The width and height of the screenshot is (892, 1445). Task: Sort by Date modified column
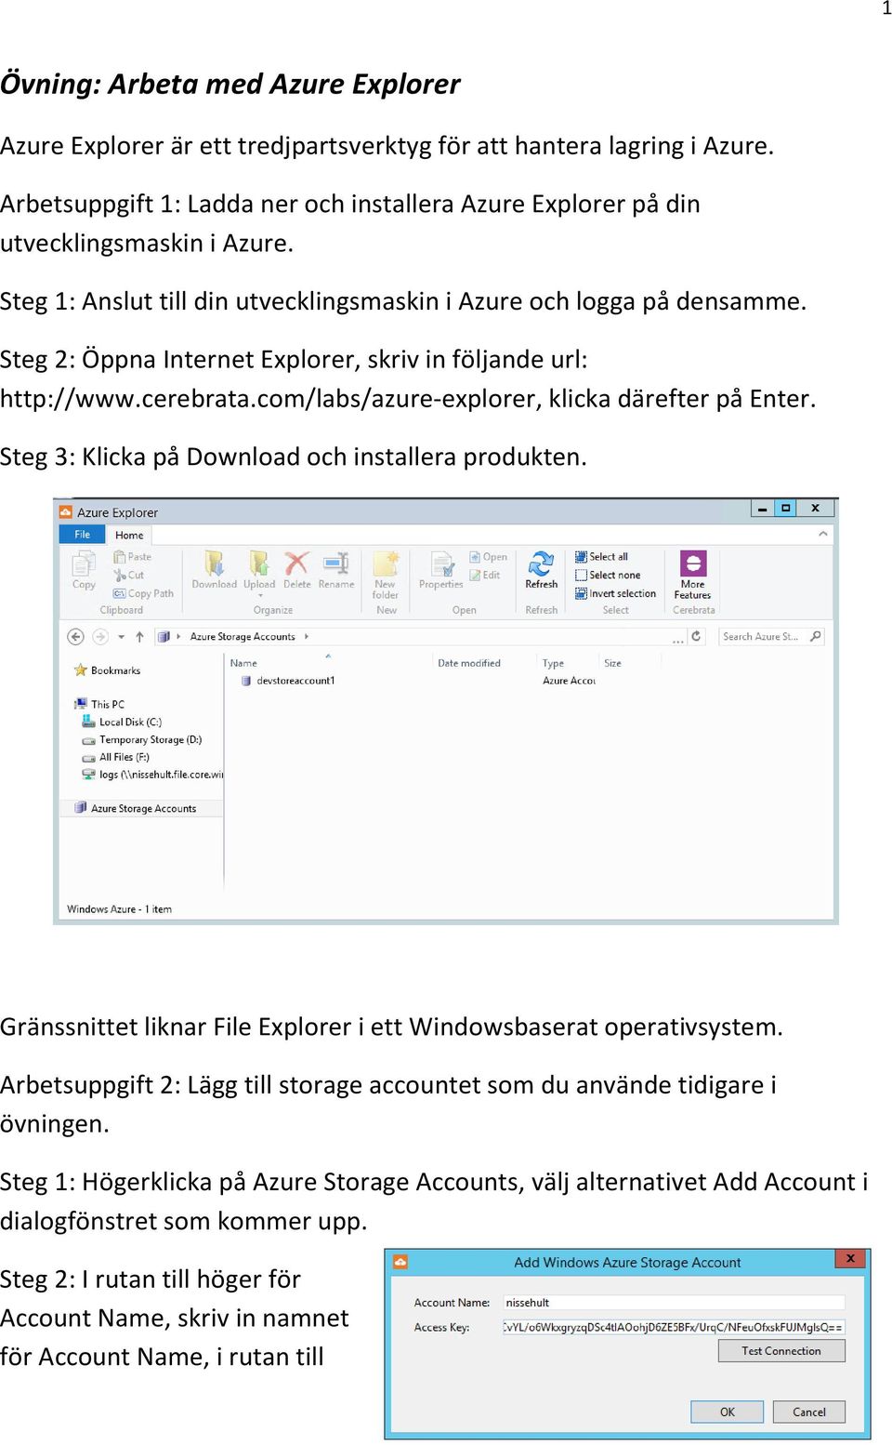tap(469, 663)
